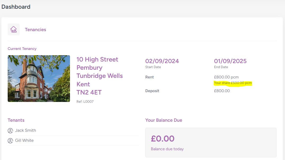Click tenant name Jack Smith
Image resolution: width=285 pixels, height=160 pixels.
tap(25, 130)
